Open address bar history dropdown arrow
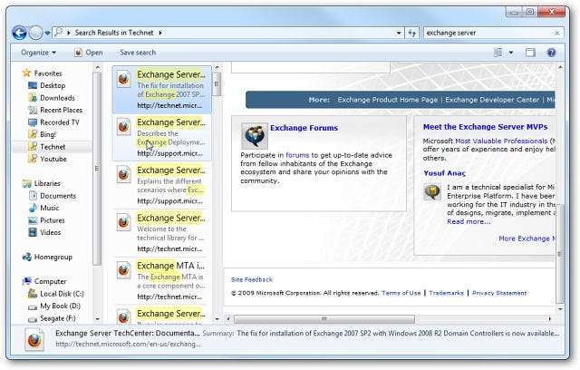This screenshot has width=580, height=370. coord(399,33)
